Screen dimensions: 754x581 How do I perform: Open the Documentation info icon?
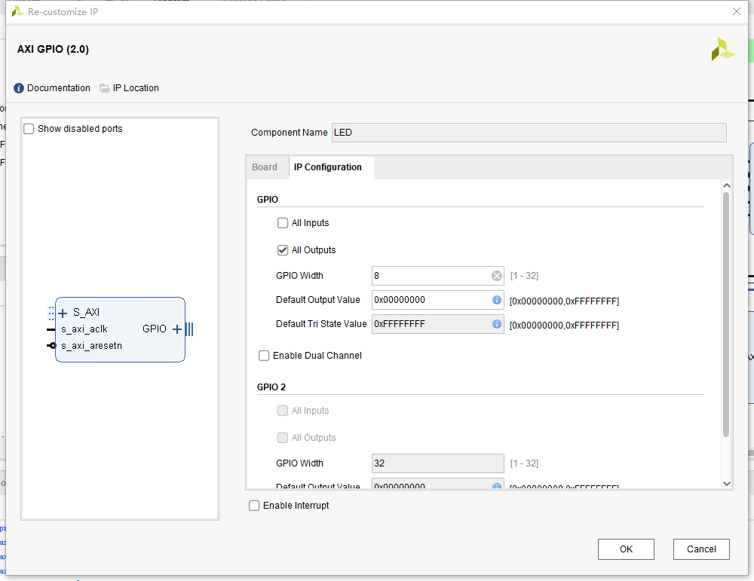coord(19,88)
